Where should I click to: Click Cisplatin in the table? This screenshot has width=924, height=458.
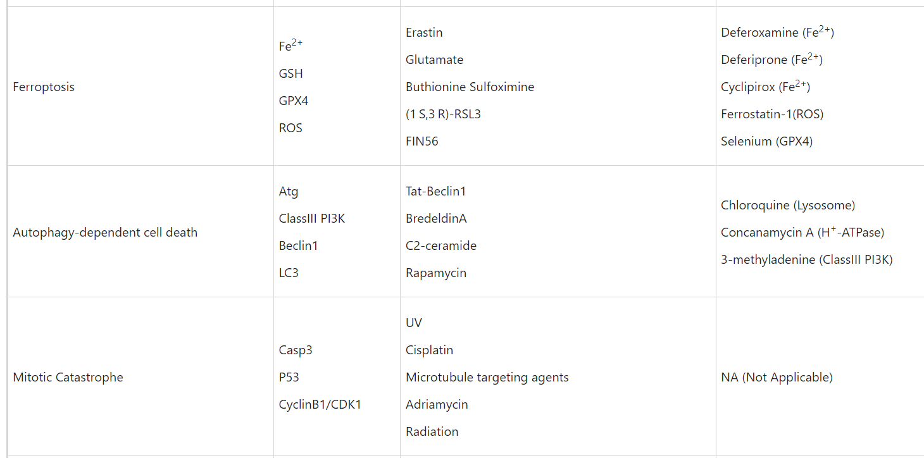click(x=429, y=350)
